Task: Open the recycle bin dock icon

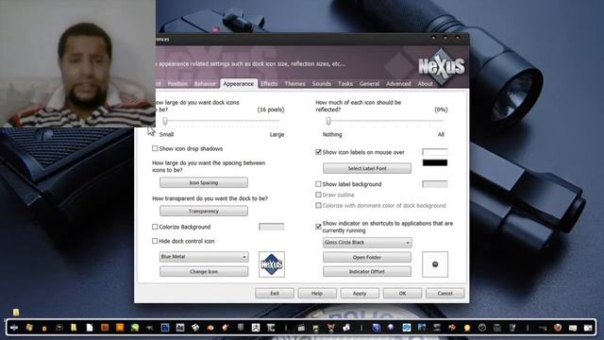Action: click(512, 328)
